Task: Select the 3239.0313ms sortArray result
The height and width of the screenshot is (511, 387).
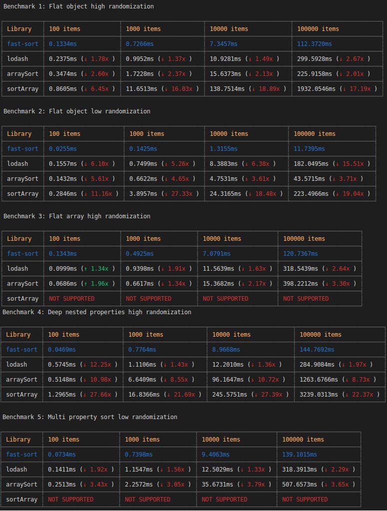Action: click(340, 394)
